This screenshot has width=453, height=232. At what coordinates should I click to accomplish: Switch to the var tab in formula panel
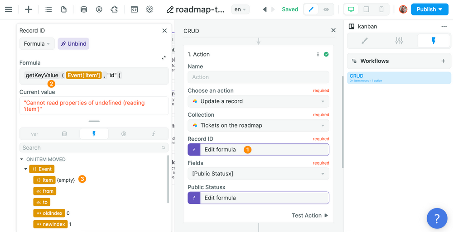[34, 134]
